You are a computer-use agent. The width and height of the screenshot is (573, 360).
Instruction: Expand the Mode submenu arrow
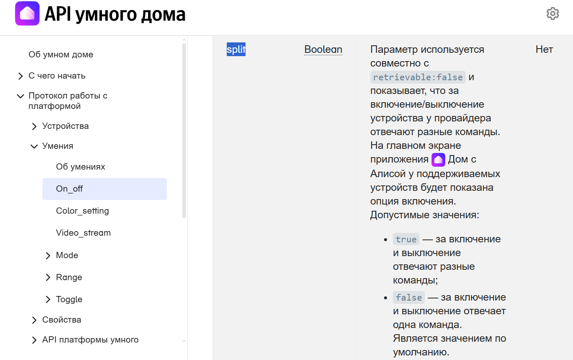[48, 256]
